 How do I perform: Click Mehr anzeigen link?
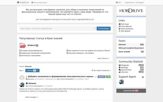32,97
